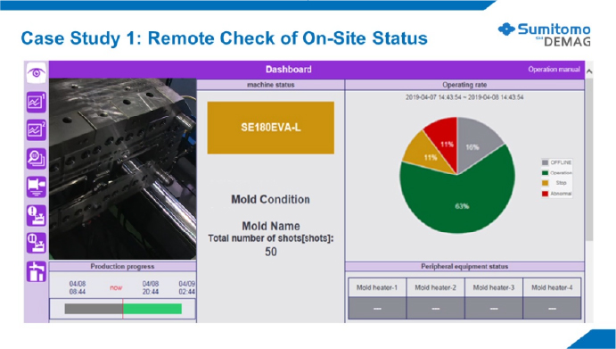The width and height of the screenshot is (616, 349).
Task: Select the Mold heater-3 status cell
Action: 494,309
